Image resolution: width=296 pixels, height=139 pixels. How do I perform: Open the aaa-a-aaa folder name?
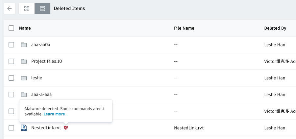(x=41, y=95)
